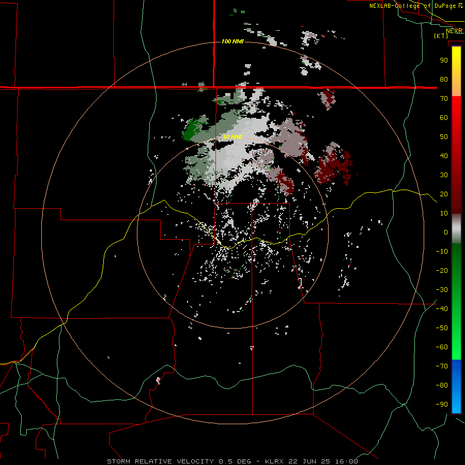Click the 20 value on the velocity scale

click(x=444, y=194)
